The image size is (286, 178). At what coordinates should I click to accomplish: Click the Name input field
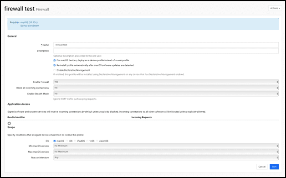166,45
